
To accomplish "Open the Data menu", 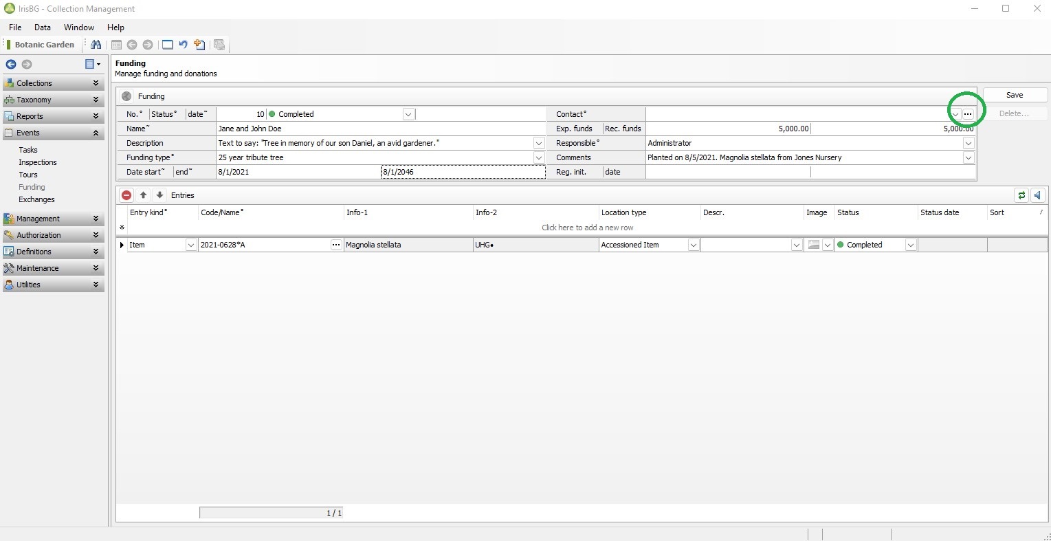I will click(43, 27).
